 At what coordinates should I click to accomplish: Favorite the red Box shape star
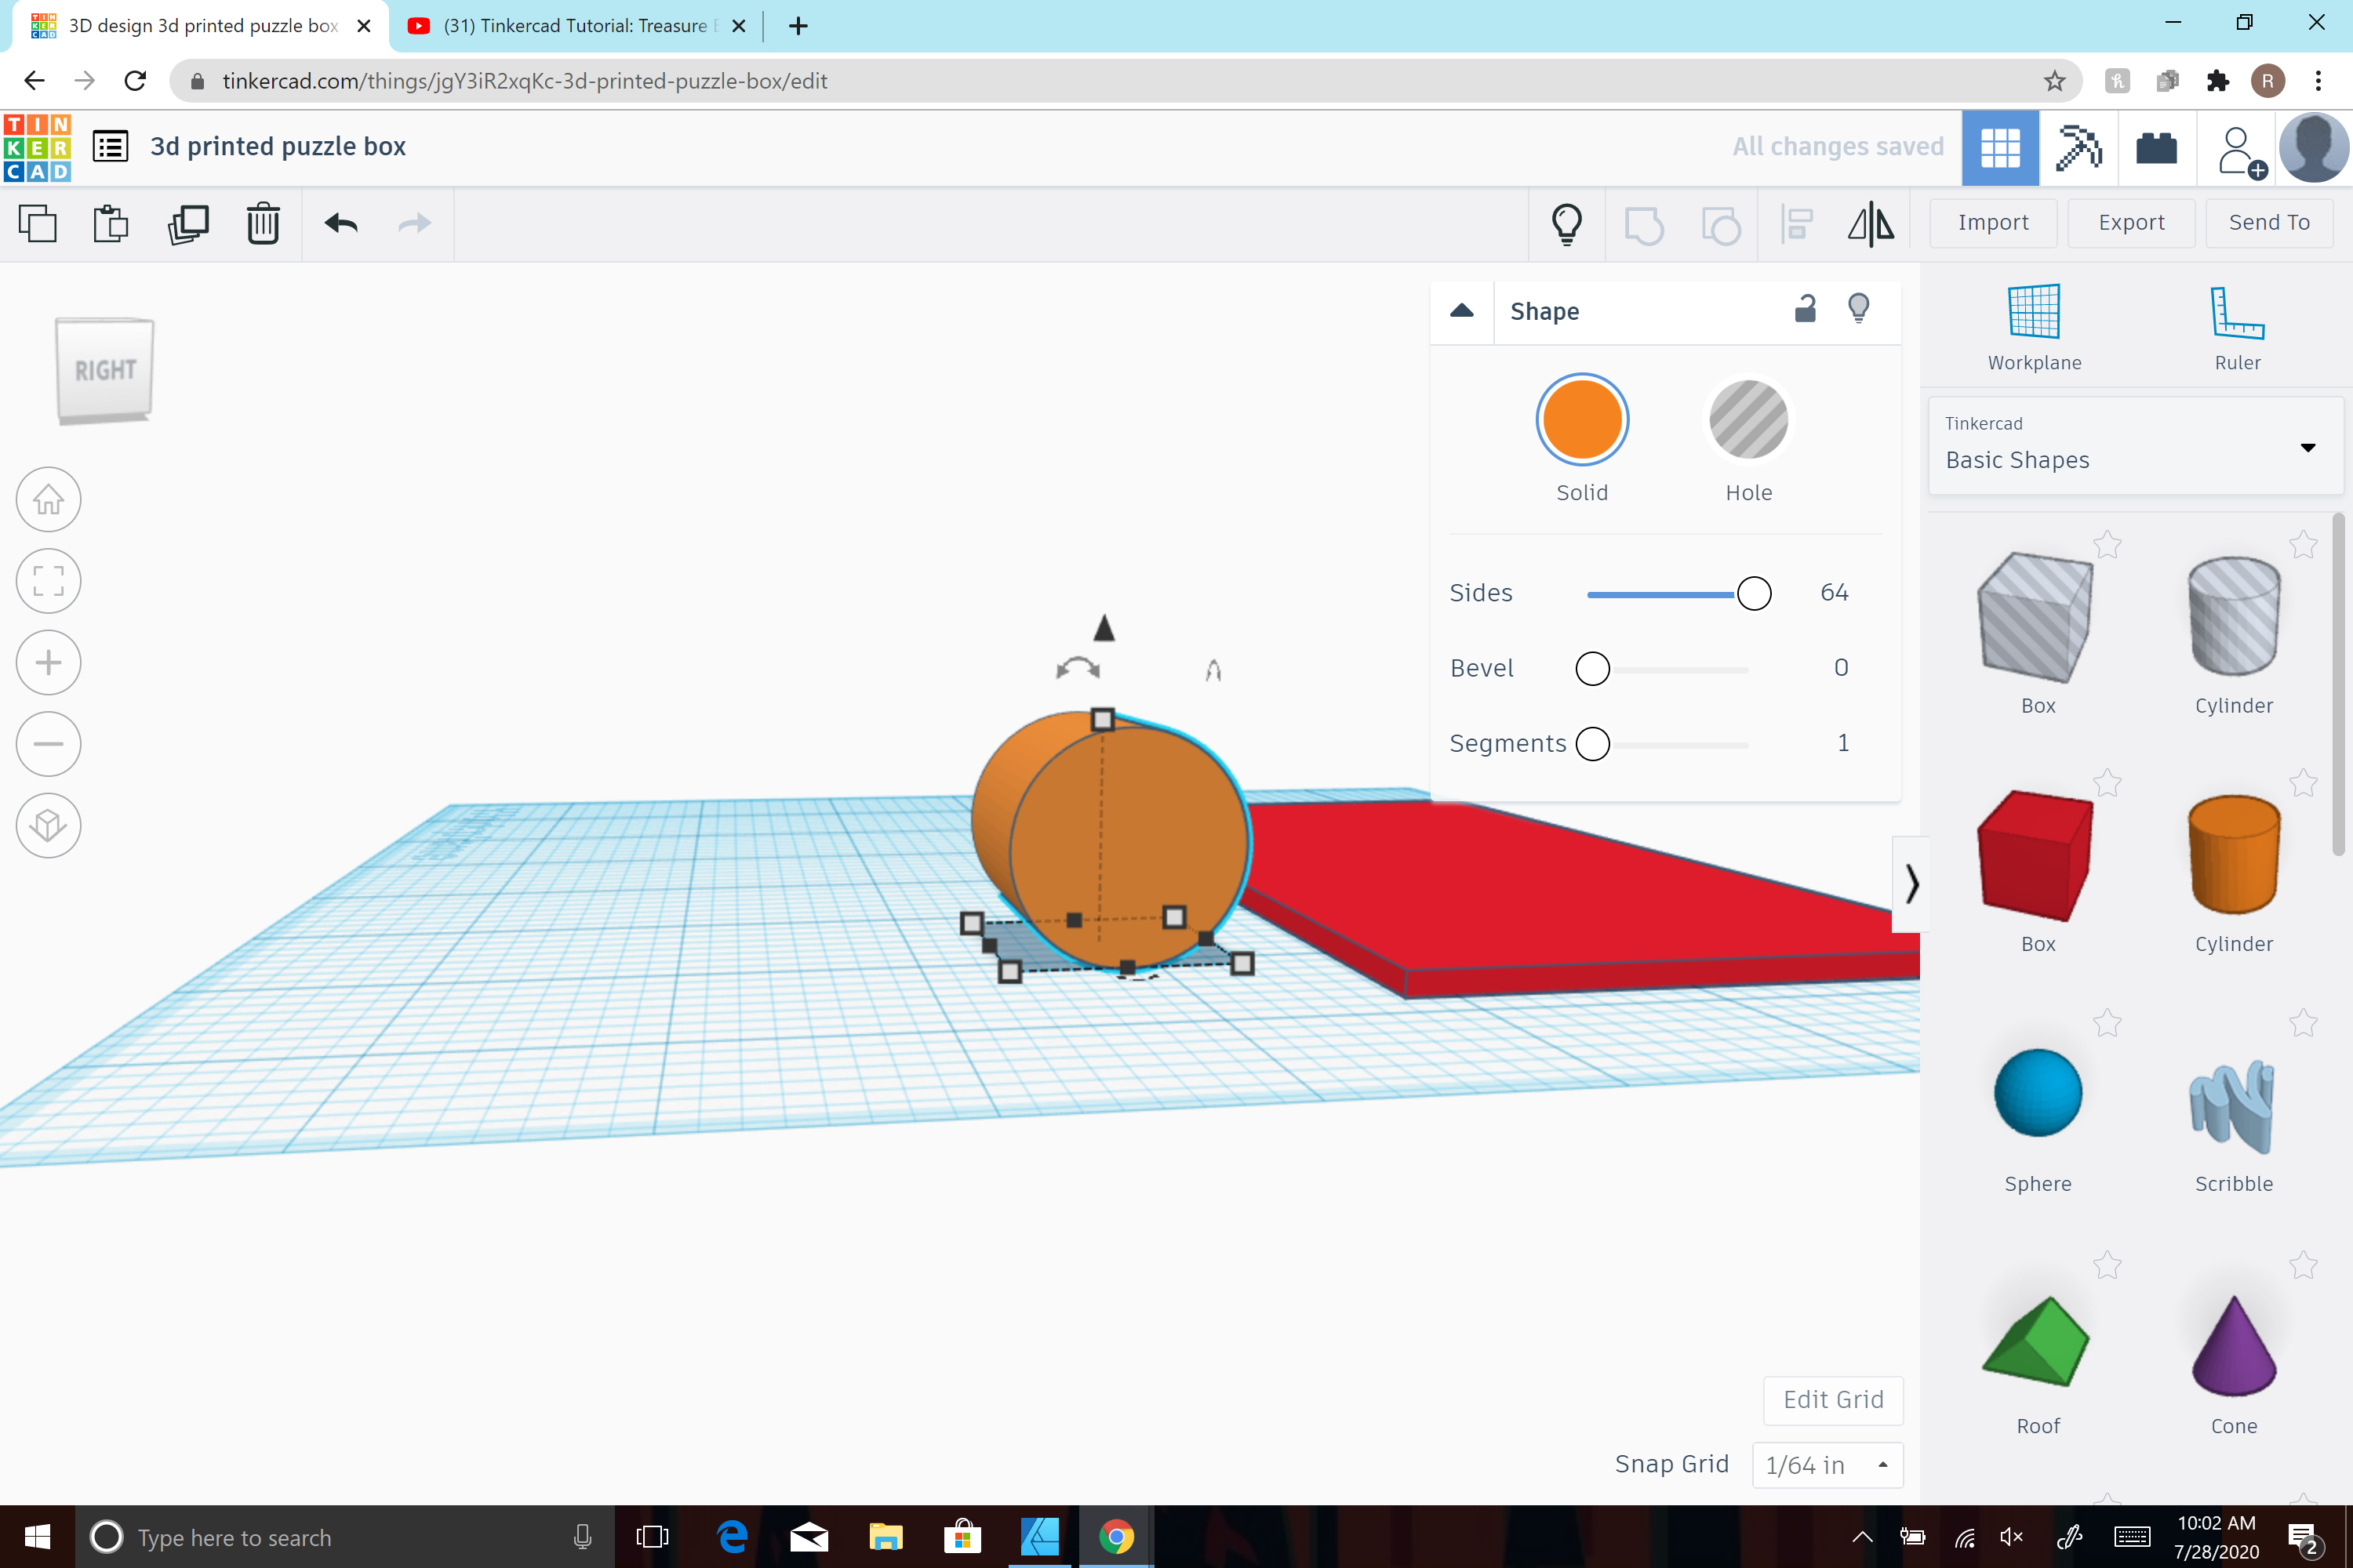tap(2107, 782)
